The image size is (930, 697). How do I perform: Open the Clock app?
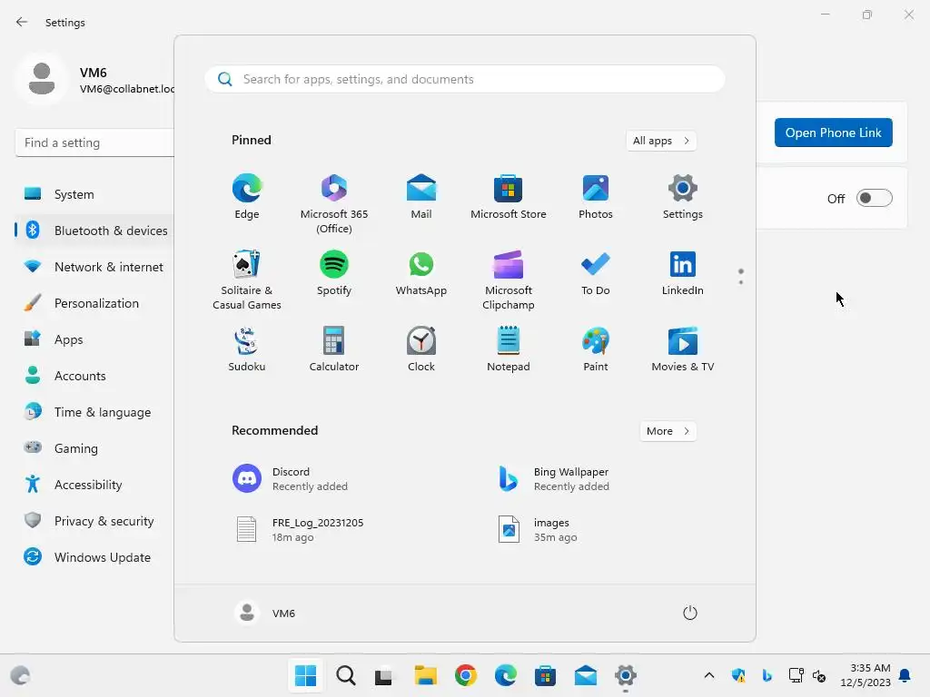(x=421, y=349)
